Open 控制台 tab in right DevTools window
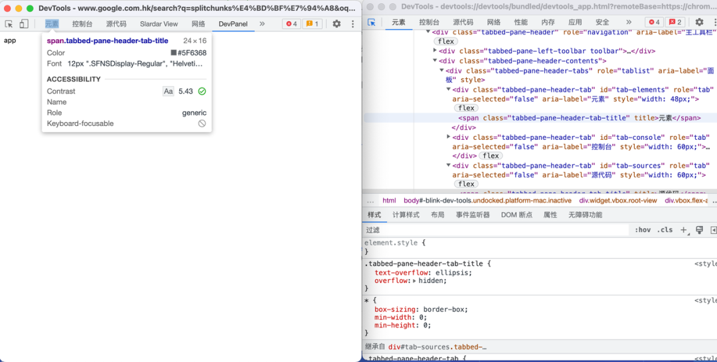Image resolution: width=717 pixels, height=362 pixels. pyautogui.click(x=430, y=22)
